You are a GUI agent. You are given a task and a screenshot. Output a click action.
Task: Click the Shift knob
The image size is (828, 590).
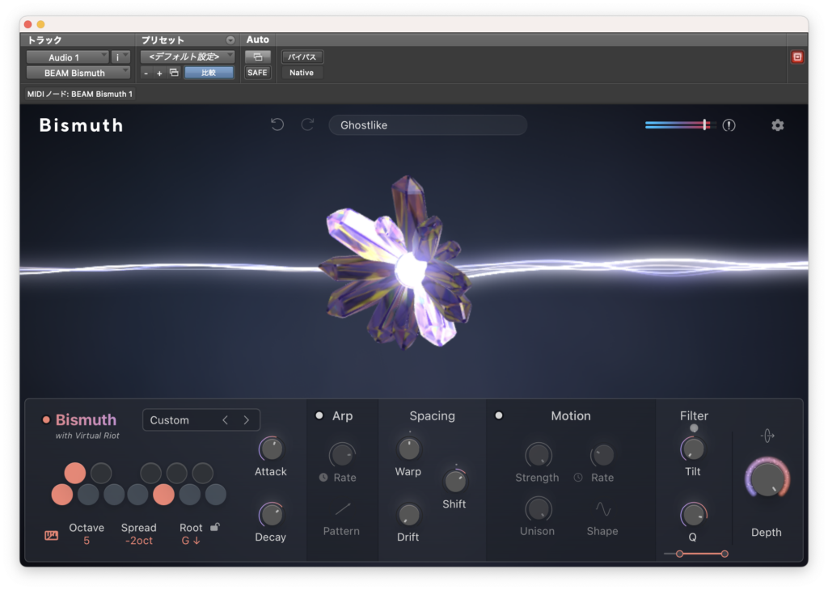click(454, 481)
